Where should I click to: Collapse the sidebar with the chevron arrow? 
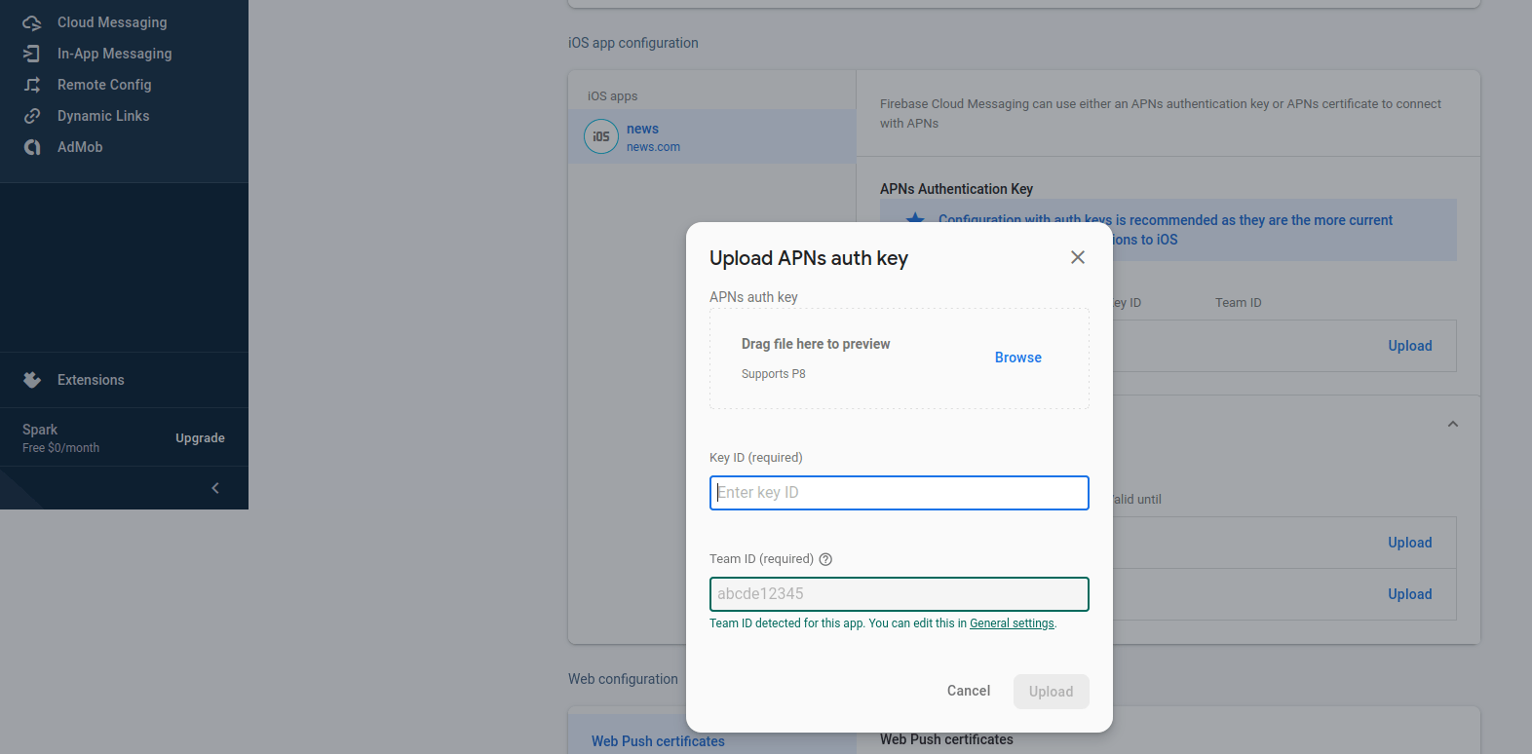tap(215, 488)
